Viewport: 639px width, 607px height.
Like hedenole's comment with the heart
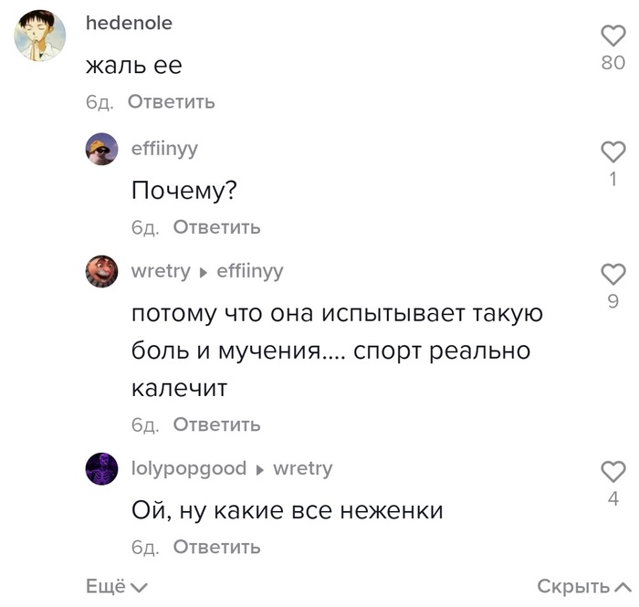coord(613,36)
